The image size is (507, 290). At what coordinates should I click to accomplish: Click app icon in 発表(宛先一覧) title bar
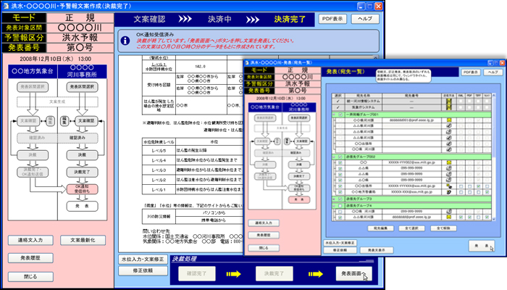click(247, 62)
